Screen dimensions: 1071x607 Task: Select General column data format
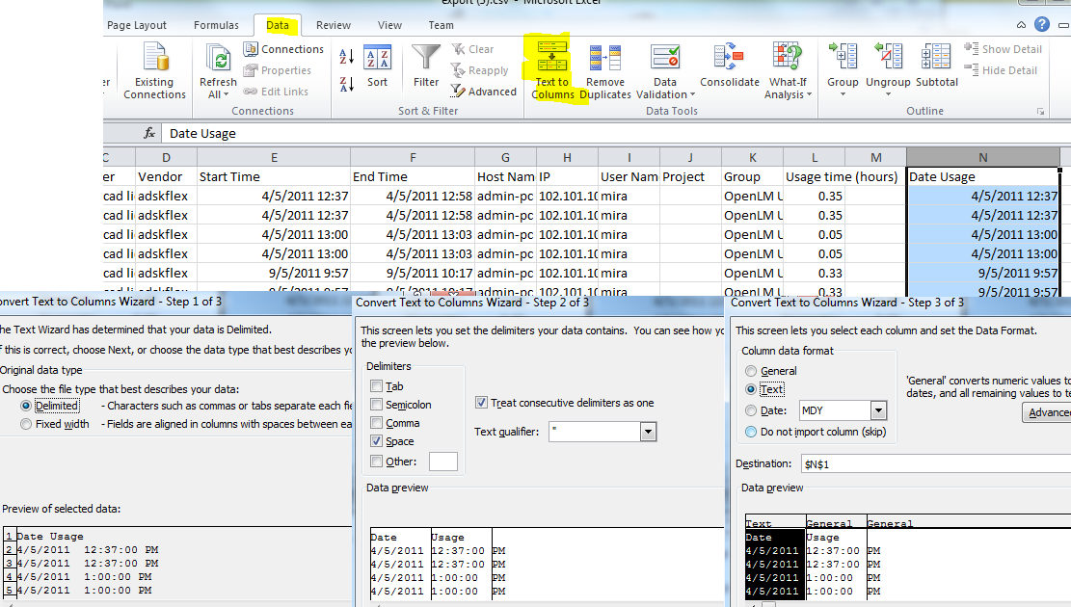[x=751, y=371]
